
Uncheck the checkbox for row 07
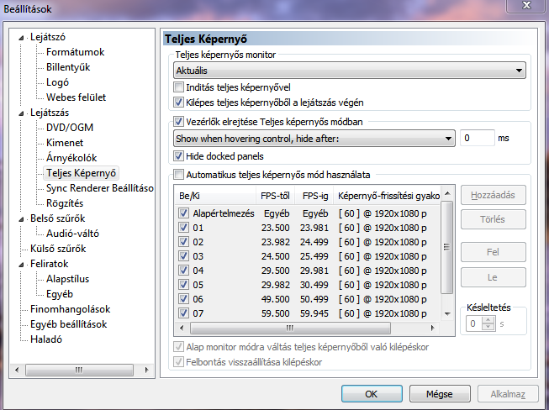click(183, 313)
